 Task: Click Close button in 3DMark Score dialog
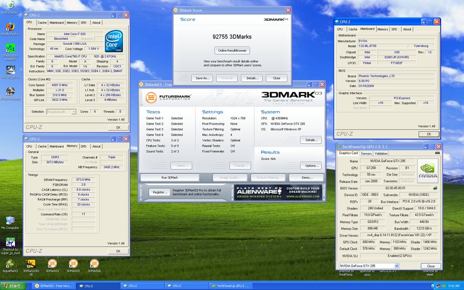276,78
